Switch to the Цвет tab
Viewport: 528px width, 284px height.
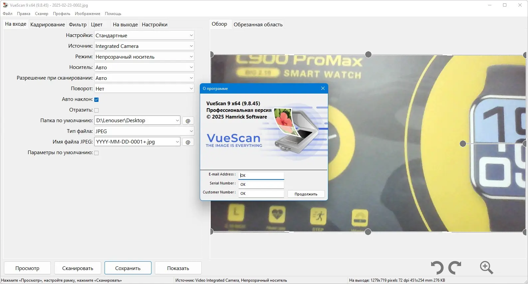(x=97, y=25)
